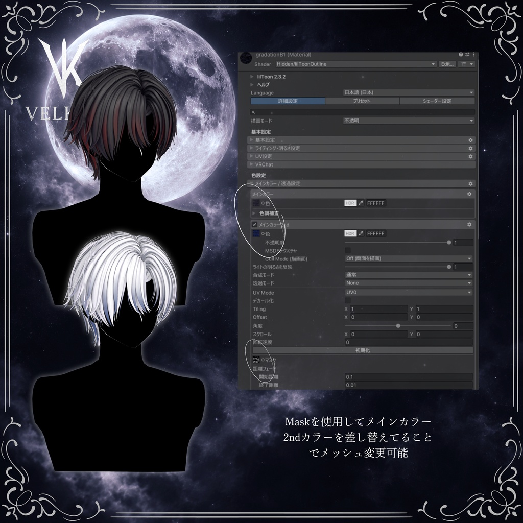The image size is (523, 523).
Task: Adjust the 不透明度 slider
Action: coord(398,243)
